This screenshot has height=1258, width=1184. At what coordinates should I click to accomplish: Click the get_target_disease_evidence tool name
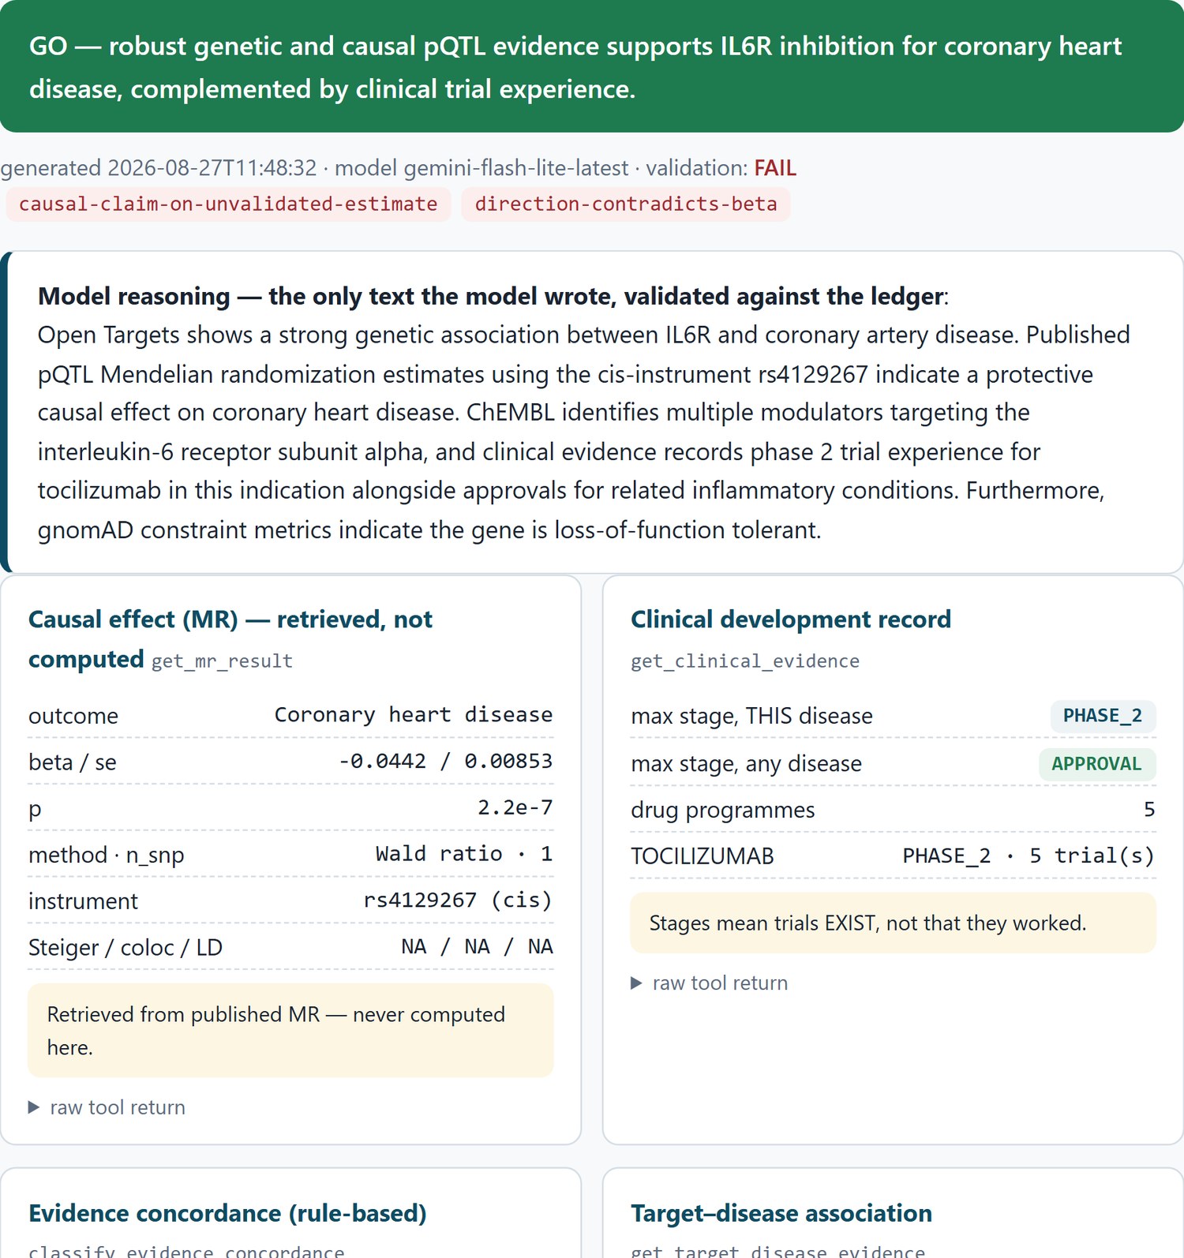click(777, 1251)
